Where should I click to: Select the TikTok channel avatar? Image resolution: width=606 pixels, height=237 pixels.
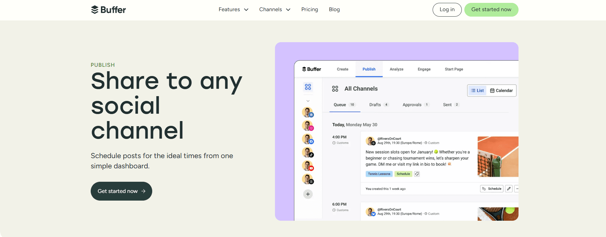click(308, 153)
